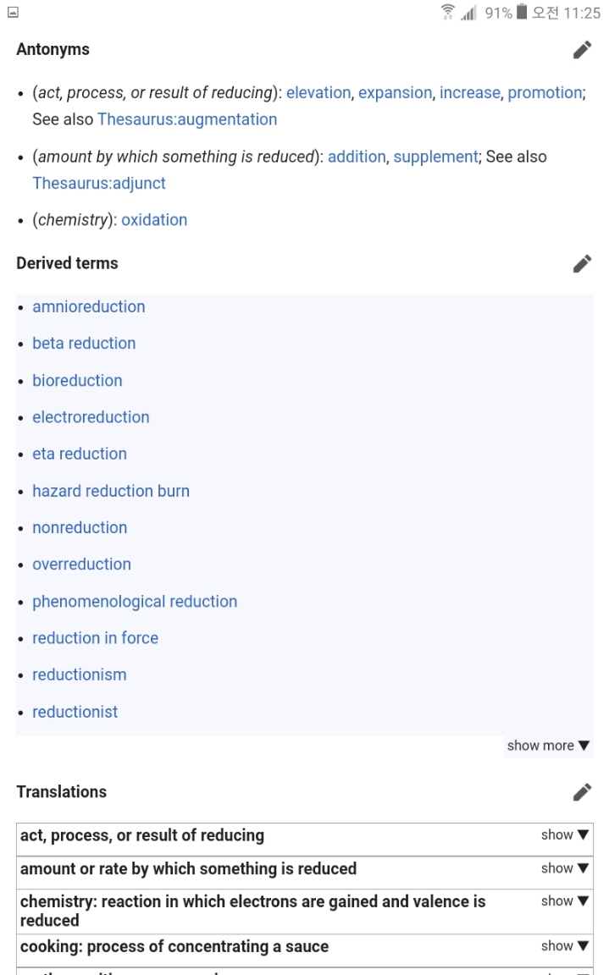Open the amnioreduction entry
This screenshot has width=609, height=975.
(x=89, y=307)
